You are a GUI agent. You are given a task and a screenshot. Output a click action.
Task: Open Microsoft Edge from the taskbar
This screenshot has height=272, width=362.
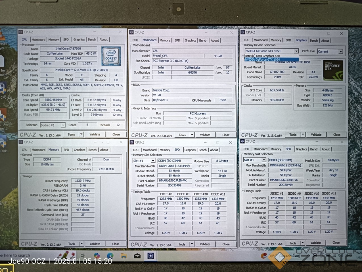click(x=110, y=256)
